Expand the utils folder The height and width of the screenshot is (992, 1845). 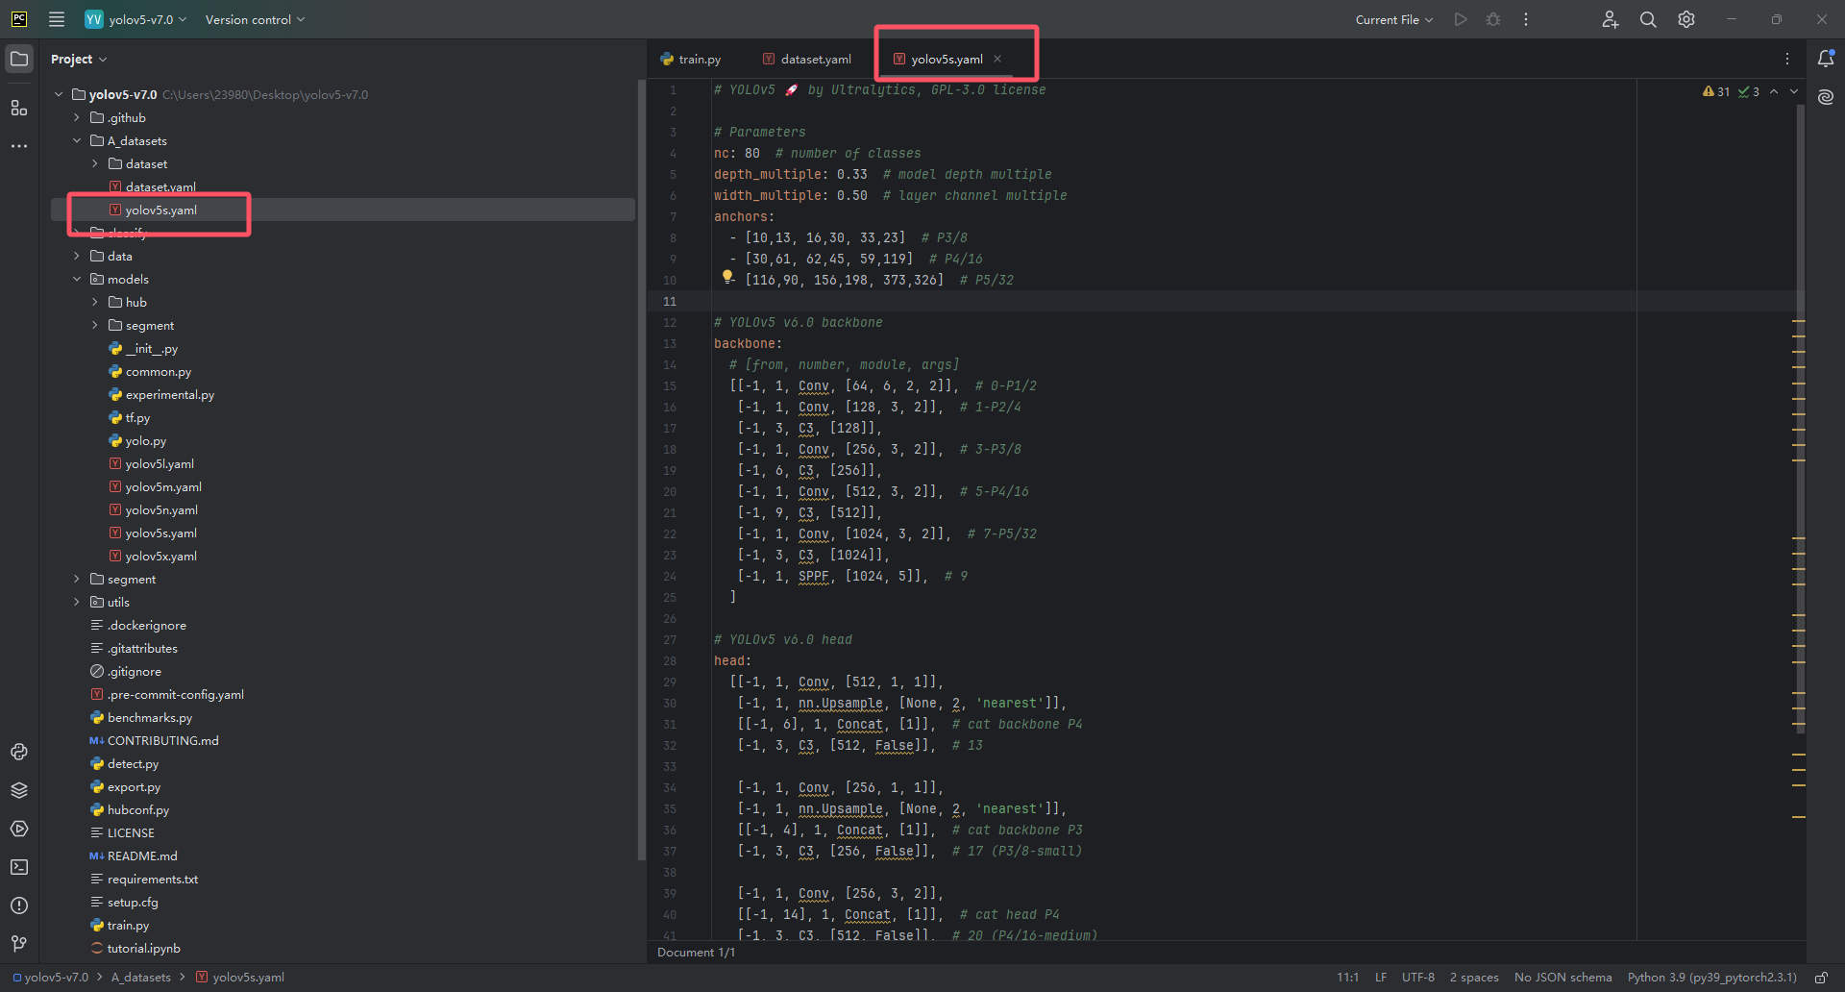77,602
